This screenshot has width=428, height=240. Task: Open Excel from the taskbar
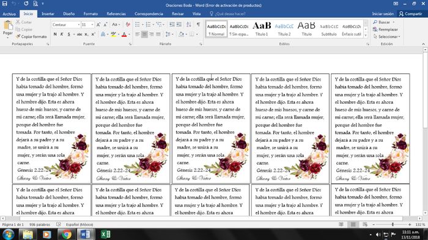[x=105, y=235]
